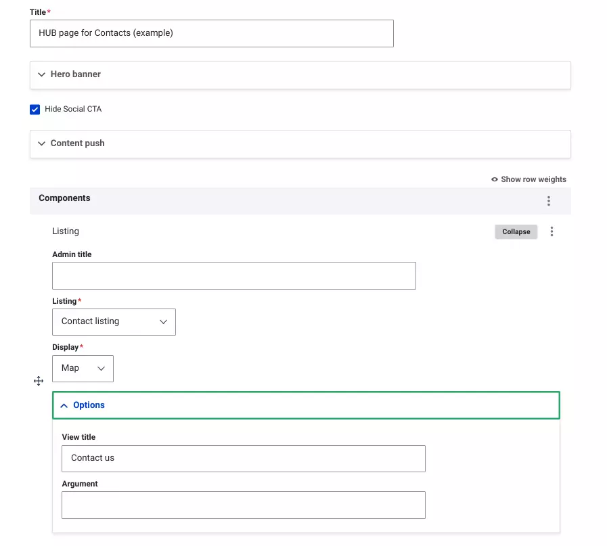Click the Components section header

click(x=64, y=198)
